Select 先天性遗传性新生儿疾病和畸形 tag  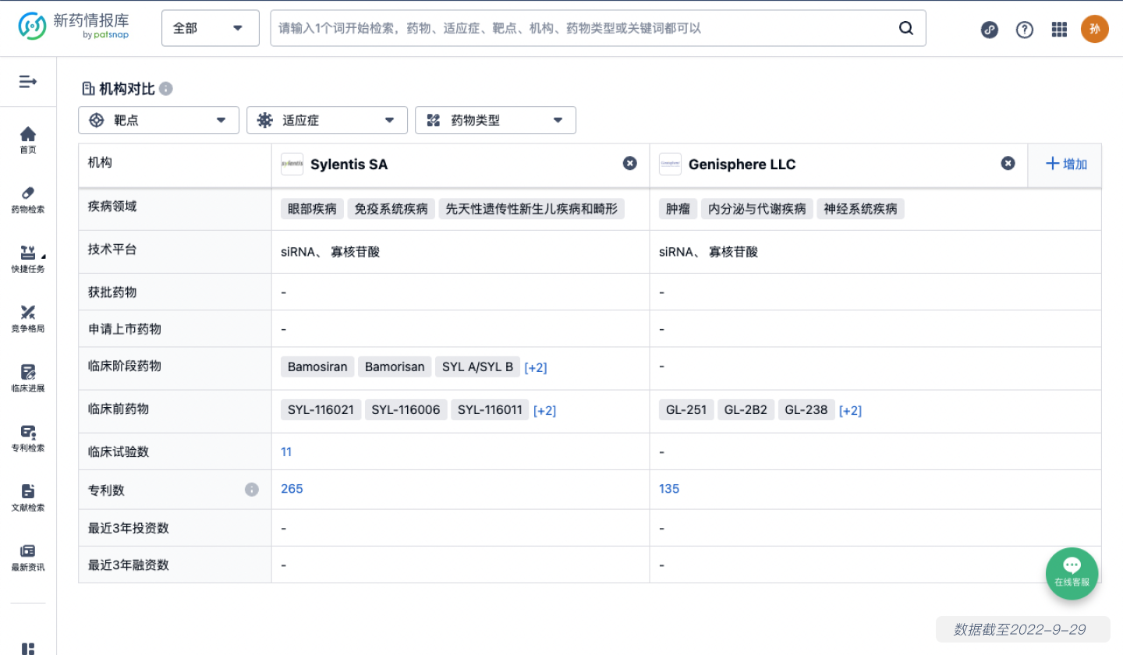pyautogui.click(x=531, y=209)
